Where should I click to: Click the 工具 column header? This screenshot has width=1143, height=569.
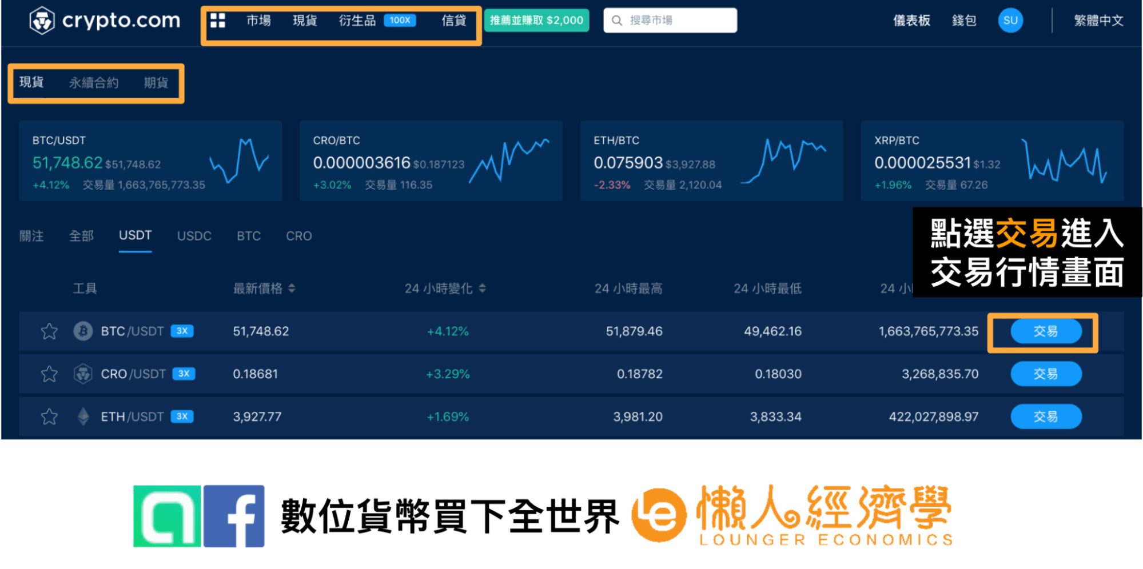pos(85,288)
